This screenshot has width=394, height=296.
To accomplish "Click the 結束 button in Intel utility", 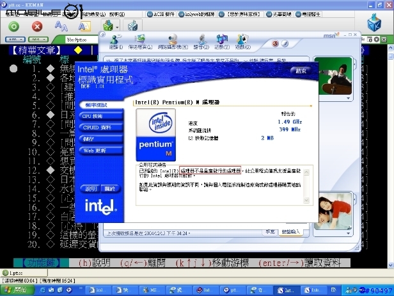I will (301, 70).
